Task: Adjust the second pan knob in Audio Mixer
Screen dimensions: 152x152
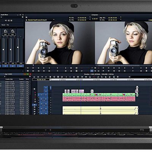Action: [x=13, y=31]
